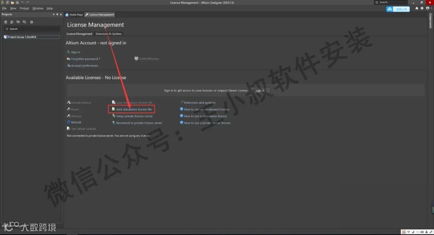
Task: Open the Project menu
Action: tap(25, 8)
